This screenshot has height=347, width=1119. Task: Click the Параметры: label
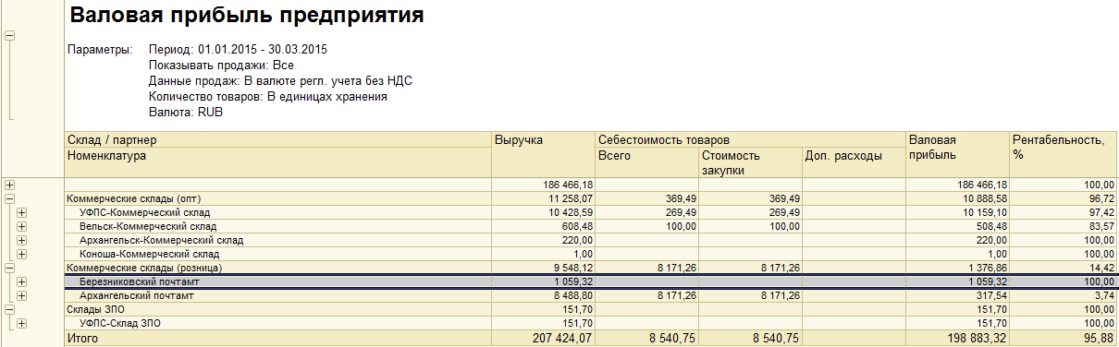101,49
